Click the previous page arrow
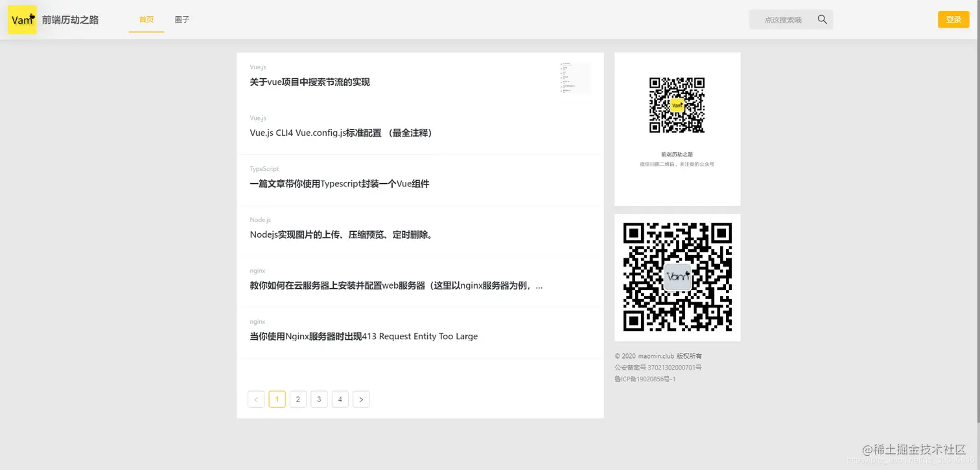This screenshot has width=980, height=470. point(255,399)
